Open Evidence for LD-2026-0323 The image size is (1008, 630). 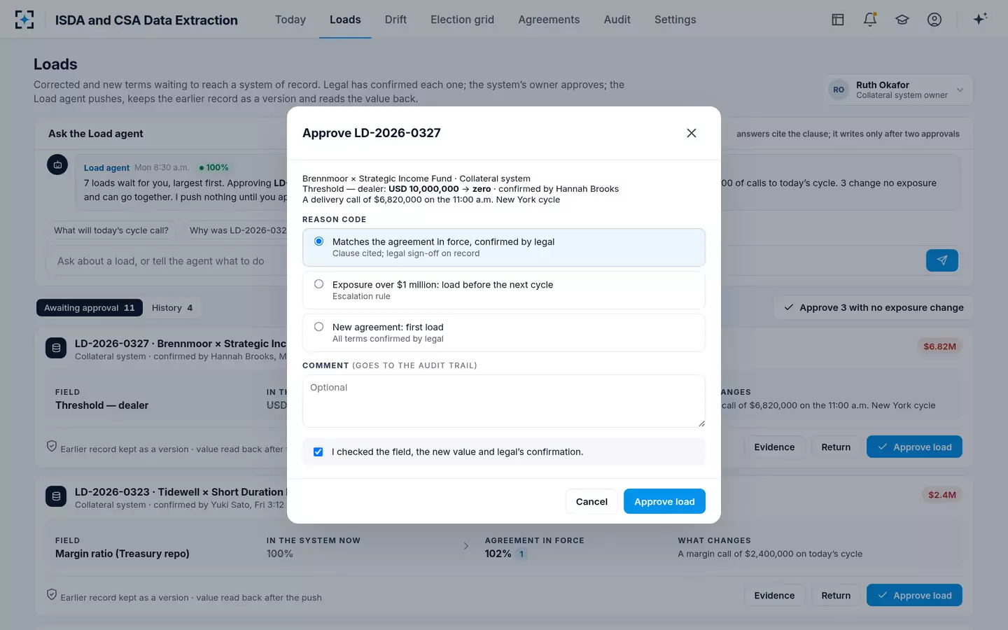pyautogui.click(x=774, y=595)
